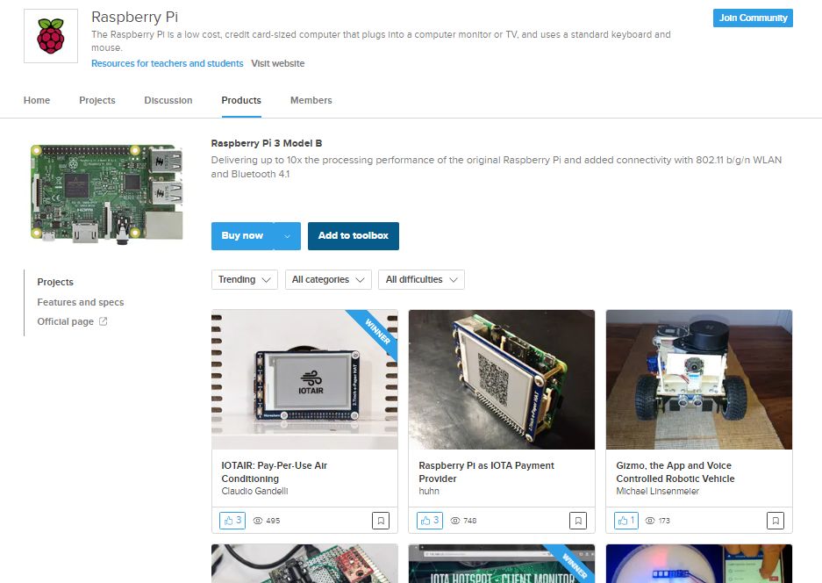822x583 pixels.
Task: Switch to the Home tab
Action: pos(37,100)
